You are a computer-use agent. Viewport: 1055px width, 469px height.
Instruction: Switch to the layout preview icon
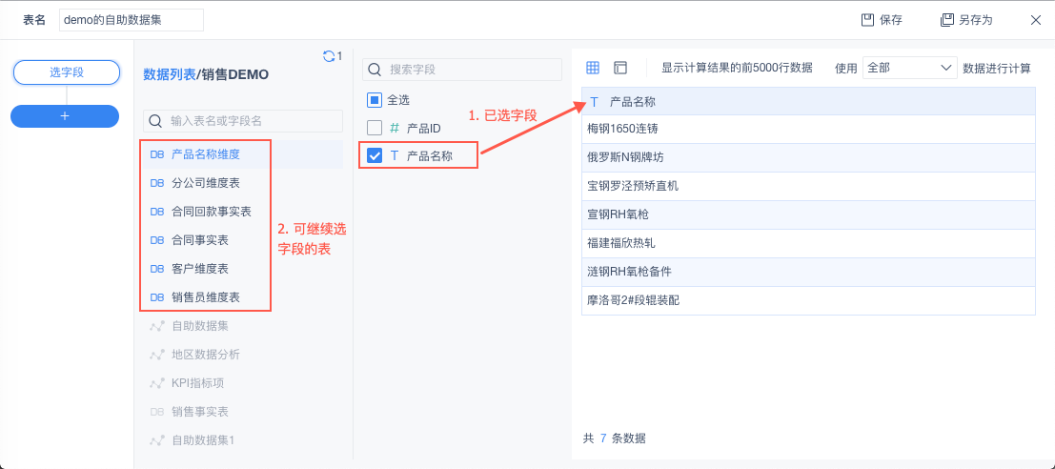click(620, 68)
